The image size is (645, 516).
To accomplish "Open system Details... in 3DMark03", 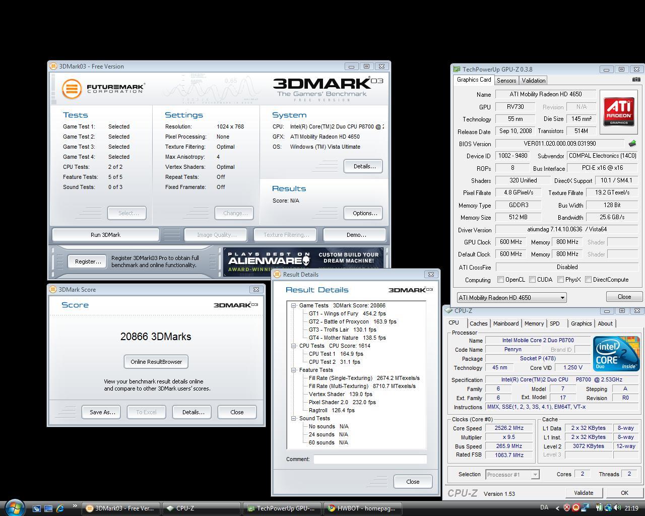I will pos(364,166).
